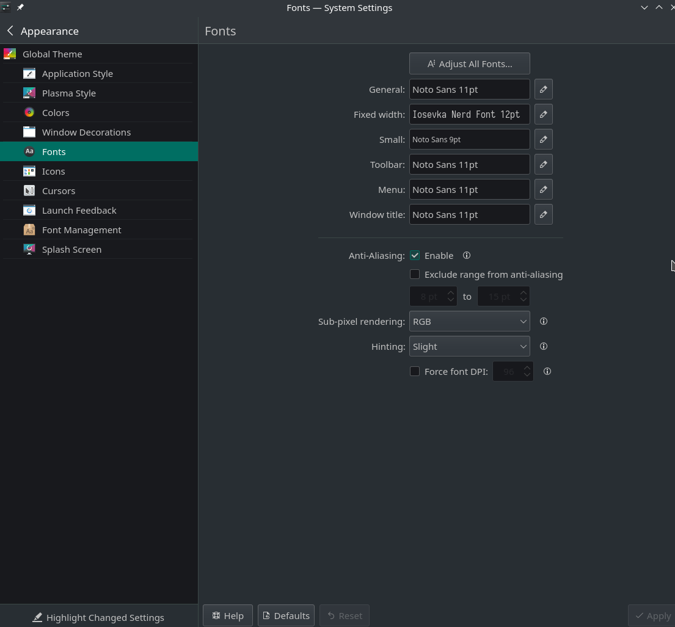Viewport: 675px width, 627px height.
Task: Click the info icon beside Sub-pixel rendering
Action: pyautogui.click(x=543, y=321)
